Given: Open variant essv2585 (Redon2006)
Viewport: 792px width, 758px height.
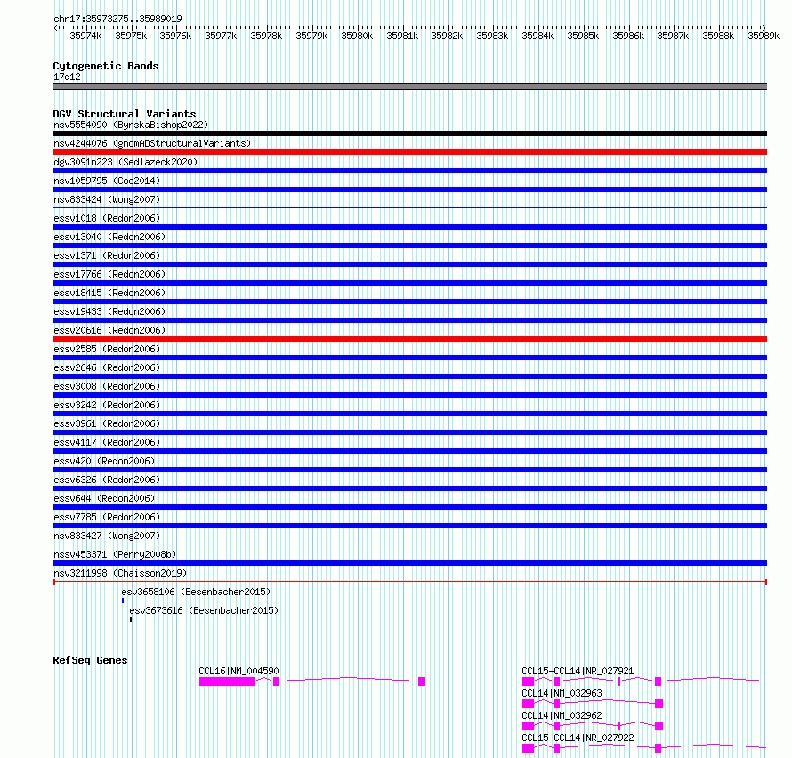Looking at the screenshot, I should click(107, 349).
